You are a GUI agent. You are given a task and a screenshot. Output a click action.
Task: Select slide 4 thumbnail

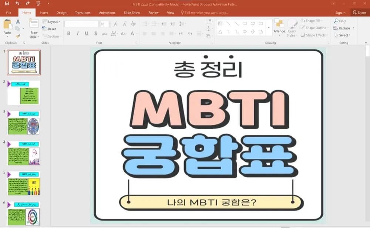[x=24, y=153]
